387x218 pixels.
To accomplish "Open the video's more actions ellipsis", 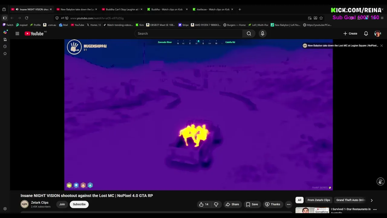I will click(x=288, y=204).
